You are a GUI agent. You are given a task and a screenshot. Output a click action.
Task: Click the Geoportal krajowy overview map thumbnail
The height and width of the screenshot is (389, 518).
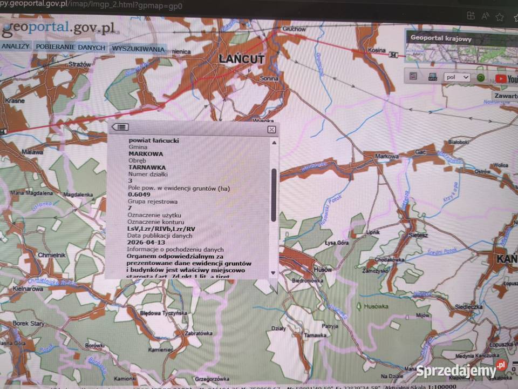(x=461, y=53)
